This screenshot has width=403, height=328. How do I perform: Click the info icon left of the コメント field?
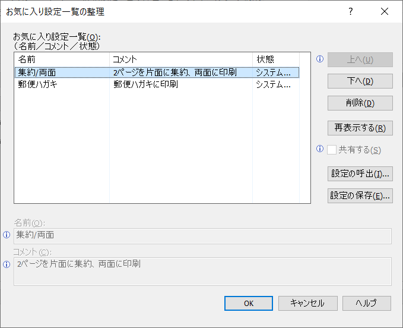coord(7,264)
